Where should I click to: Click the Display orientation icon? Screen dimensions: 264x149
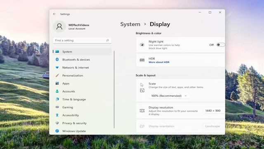click(x=142, y=126)
